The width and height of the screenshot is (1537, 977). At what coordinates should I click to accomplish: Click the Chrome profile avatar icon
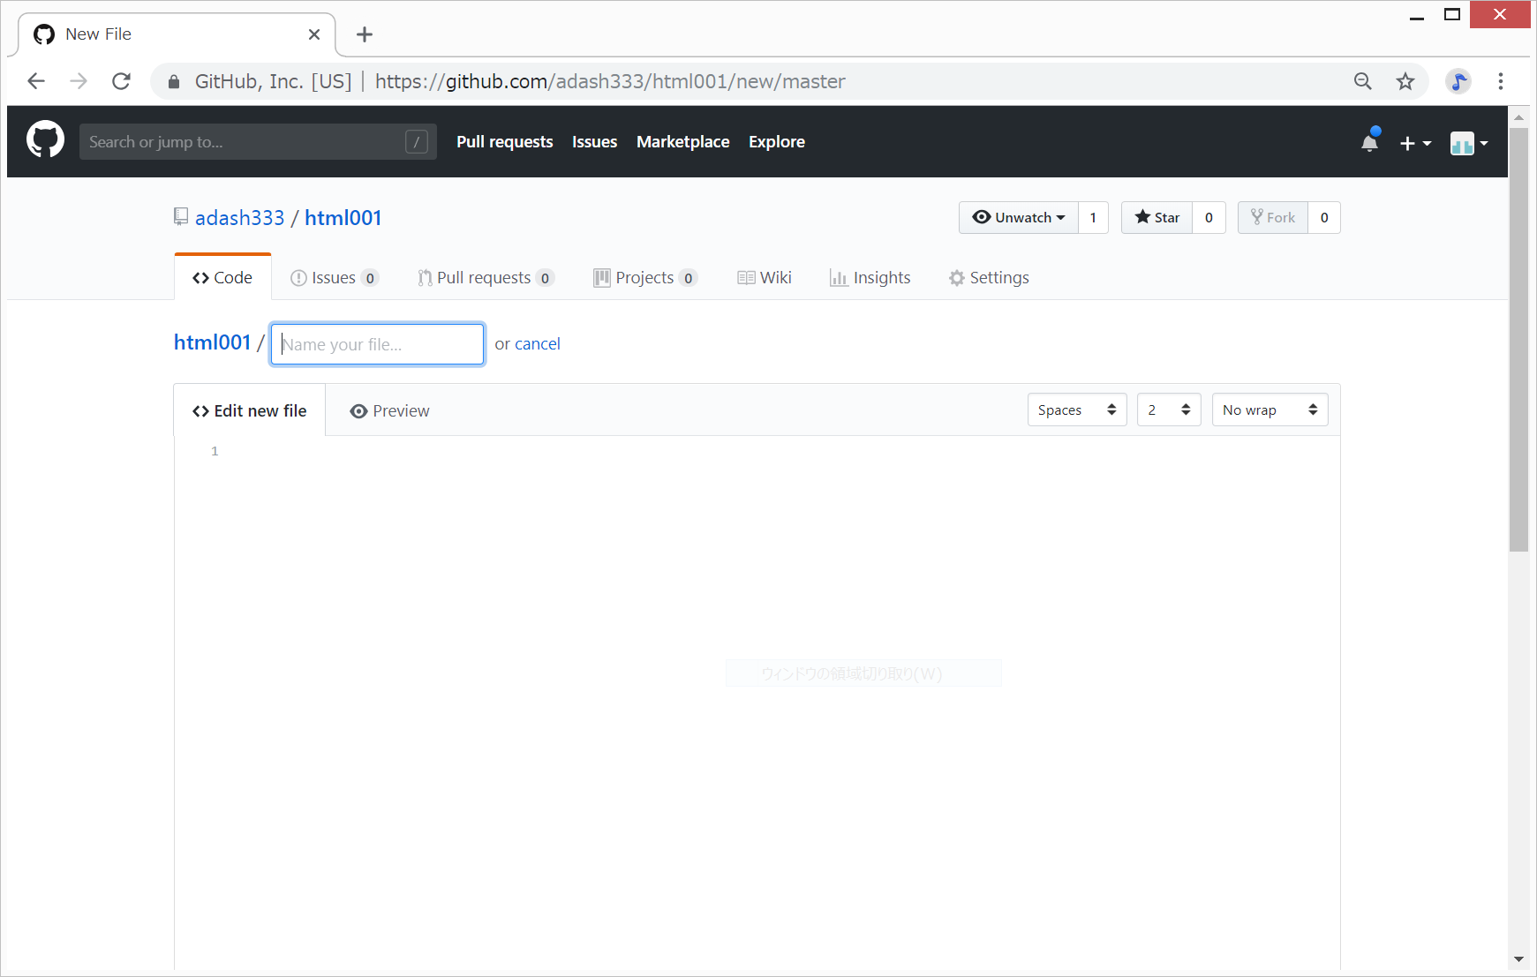(x=1458, y=81)
